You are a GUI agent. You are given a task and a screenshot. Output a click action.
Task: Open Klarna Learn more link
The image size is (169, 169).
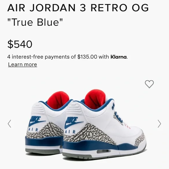tap(23, 64)
